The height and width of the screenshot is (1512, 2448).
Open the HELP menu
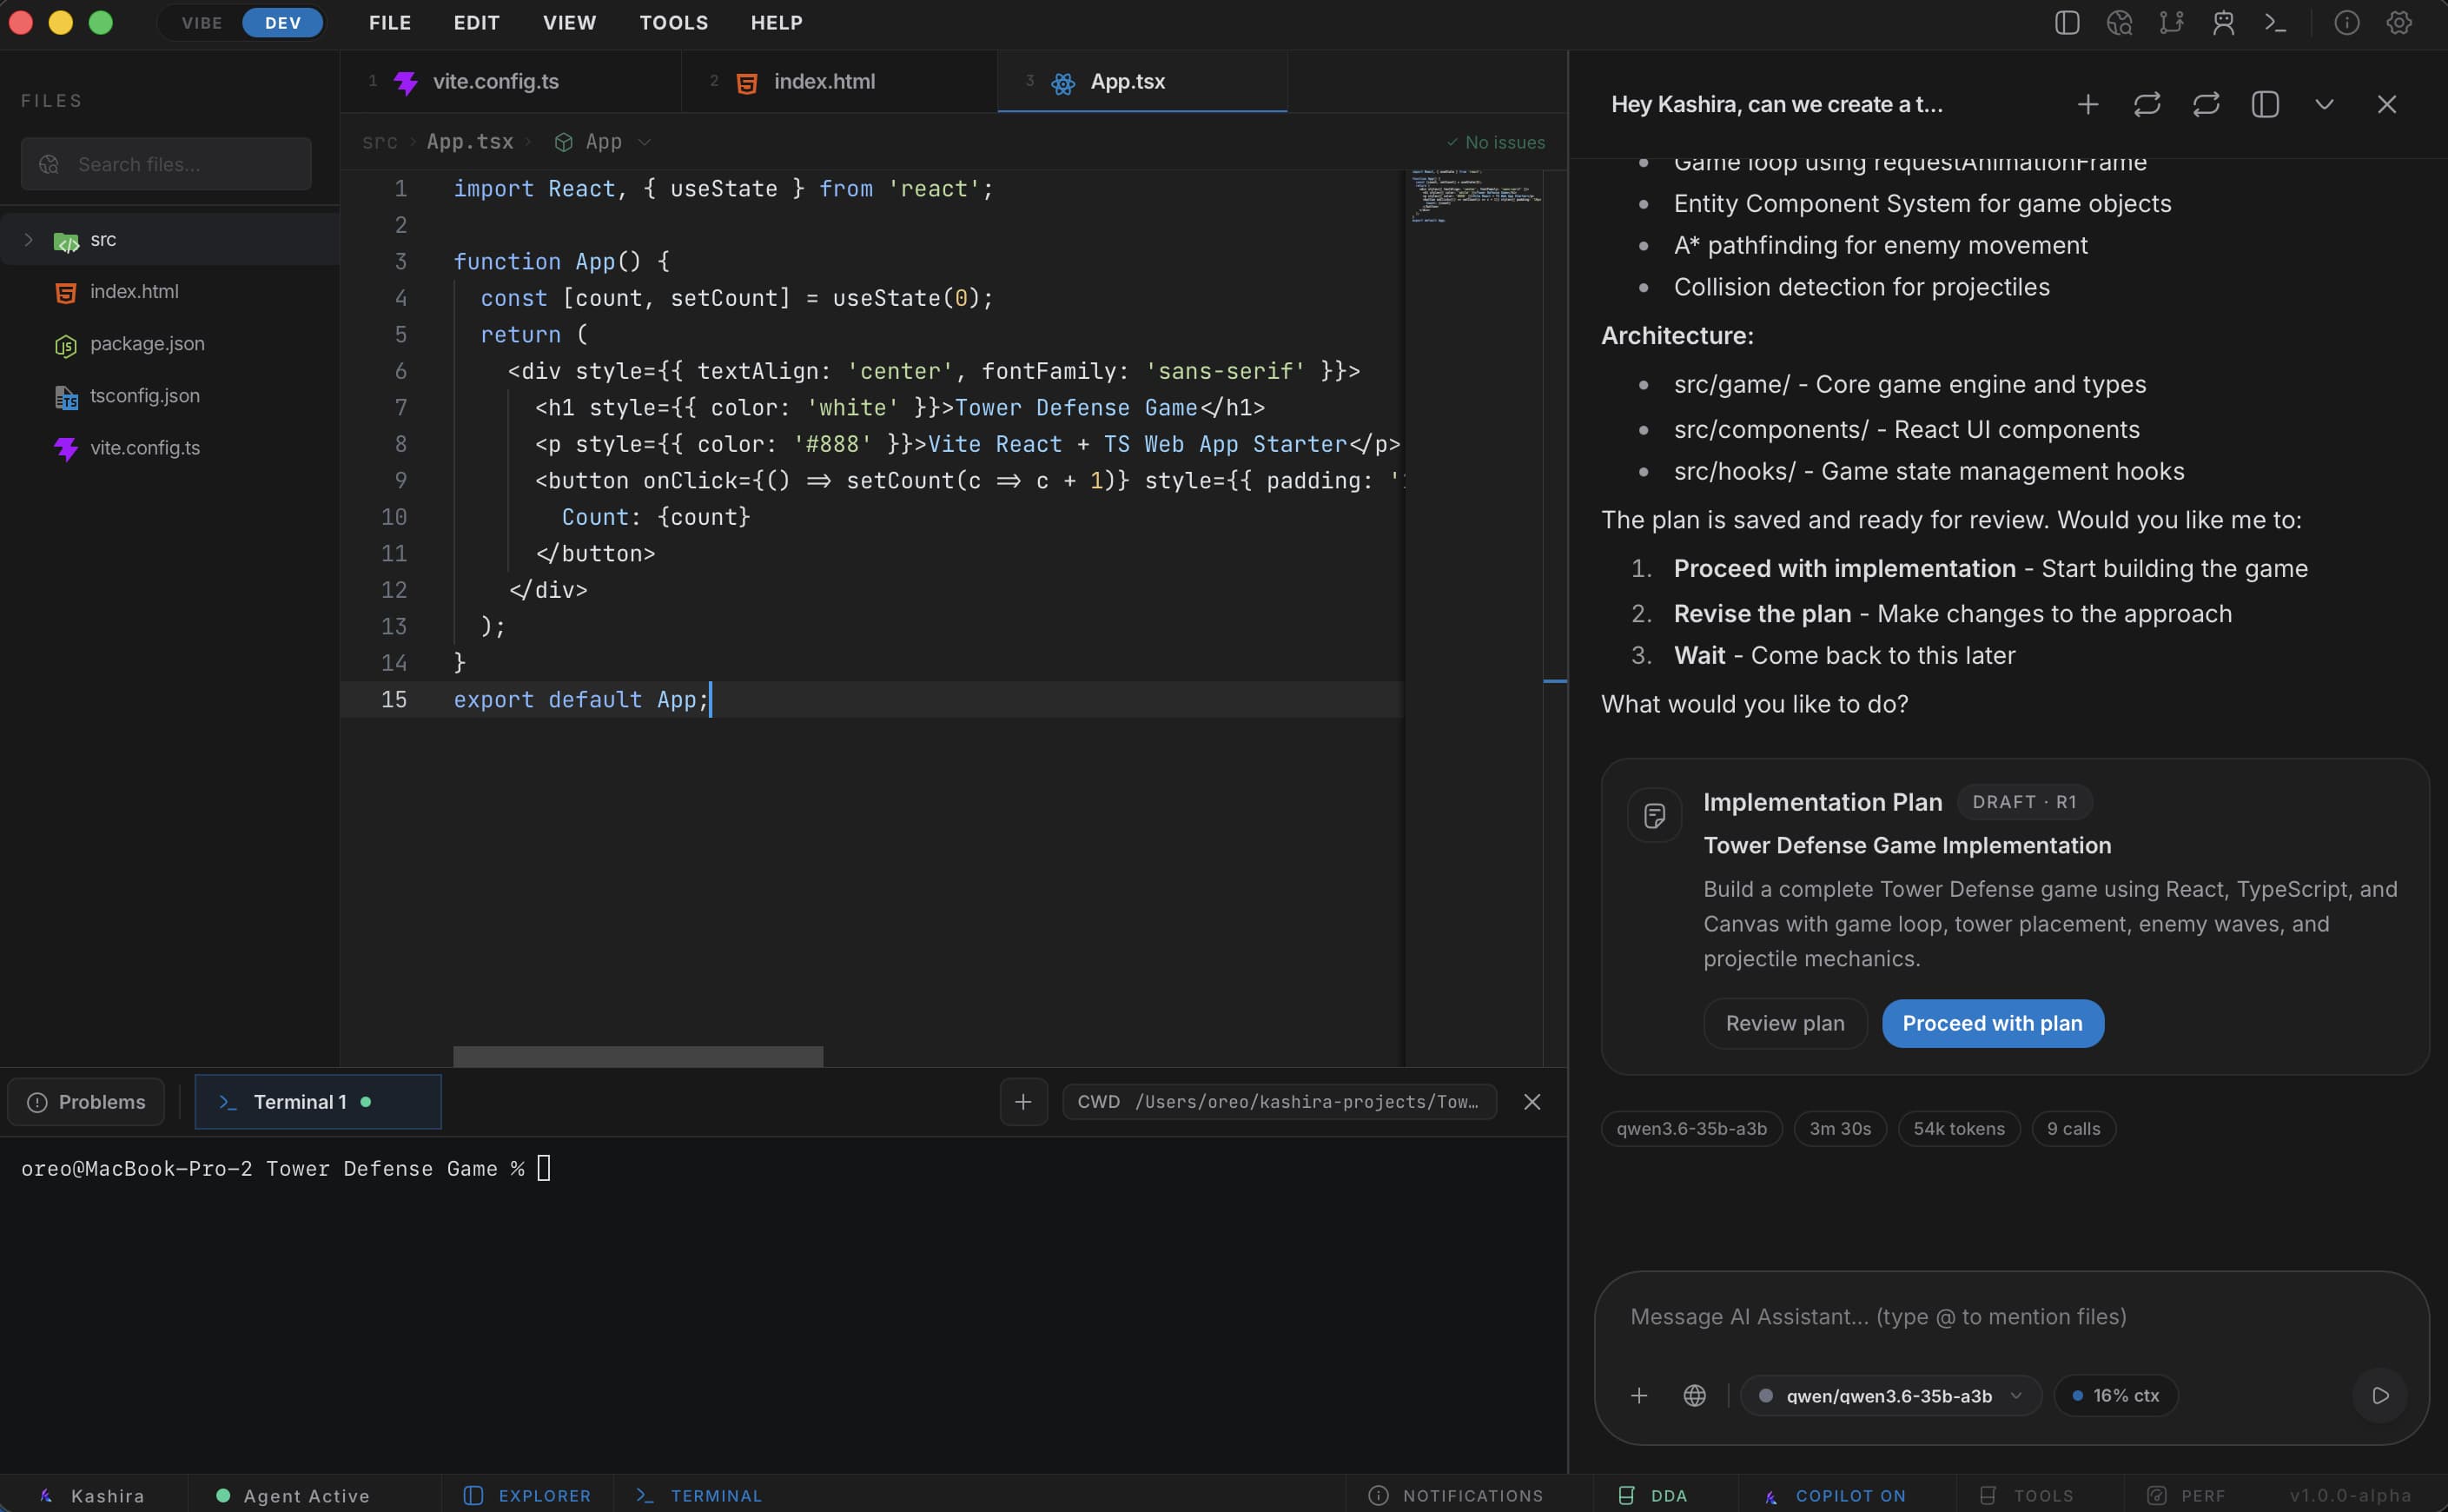click(x=777, y=22)
